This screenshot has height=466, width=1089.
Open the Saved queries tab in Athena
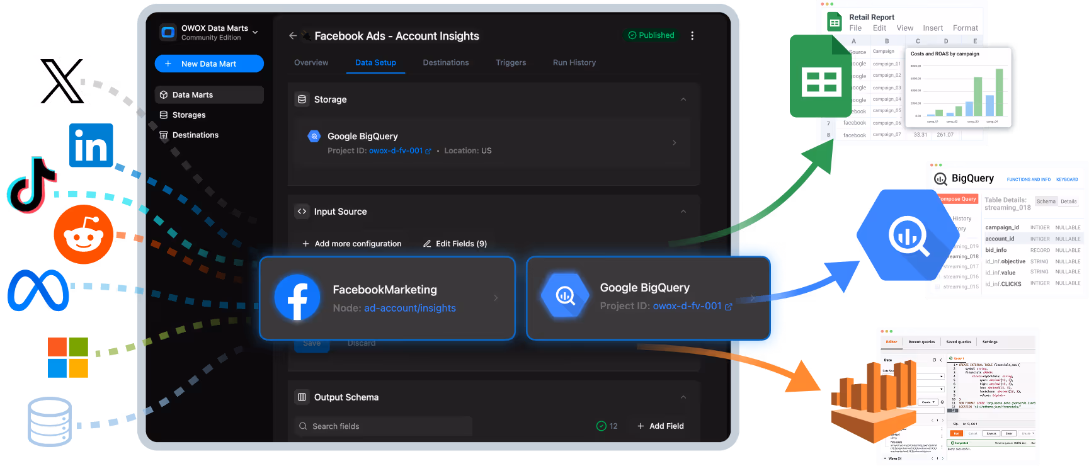959,342
